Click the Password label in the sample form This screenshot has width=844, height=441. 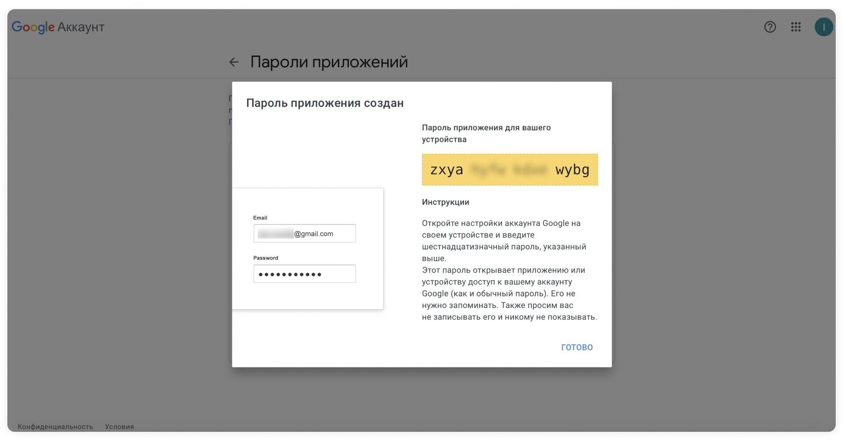[x=266, y=258]
